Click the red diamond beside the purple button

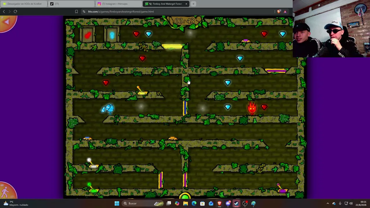click(264, 34)
